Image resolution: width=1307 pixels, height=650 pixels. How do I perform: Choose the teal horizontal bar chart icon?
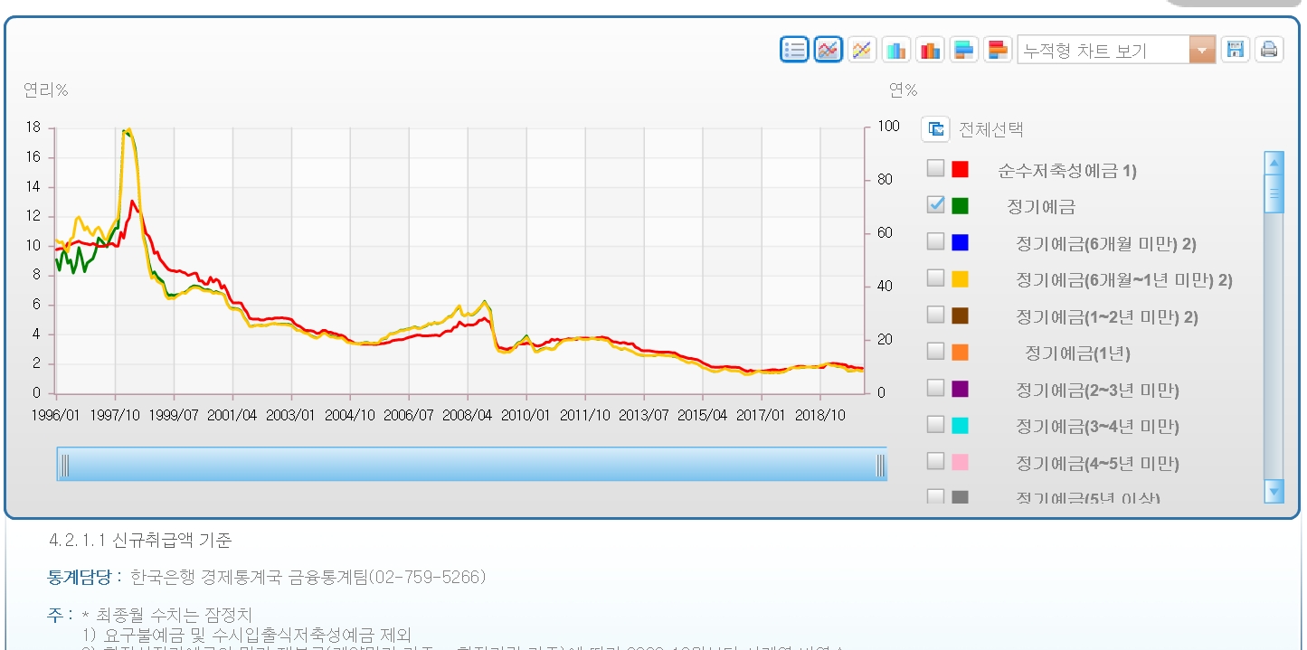(x=963, y=50)
